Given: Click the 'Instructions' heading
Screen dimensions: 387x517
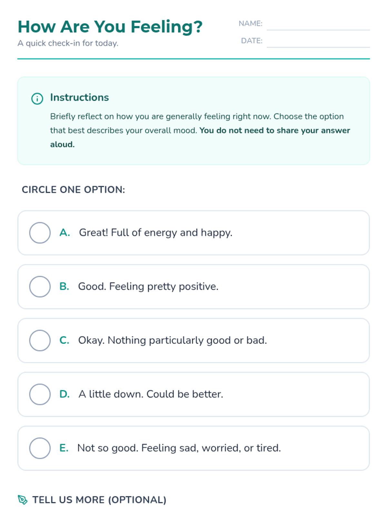Looking at the screenshot, I should pyautogui.click(x=79, y=98).
